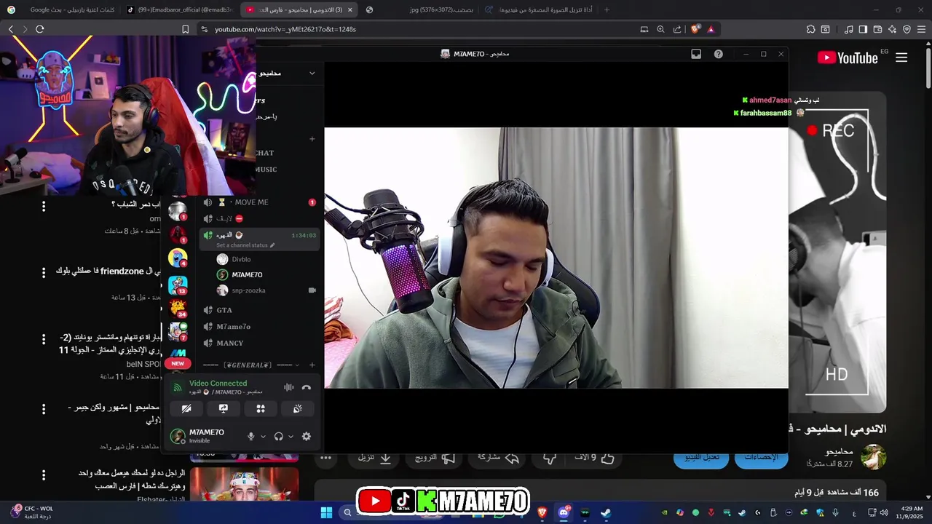
Task: Open Discord server icon with badge 13
Action: tap(178, 285)
